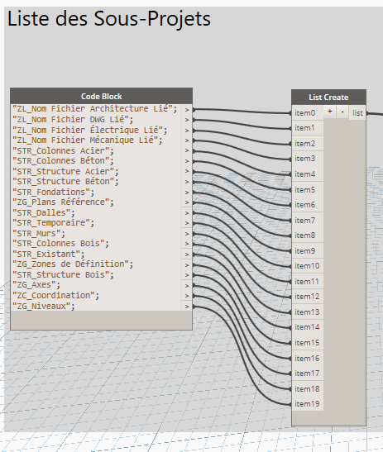Click output arrow for ZL_Nom Fichier Mécanique Lié
This screenshot has height=452, width=383.
(187, 140)
